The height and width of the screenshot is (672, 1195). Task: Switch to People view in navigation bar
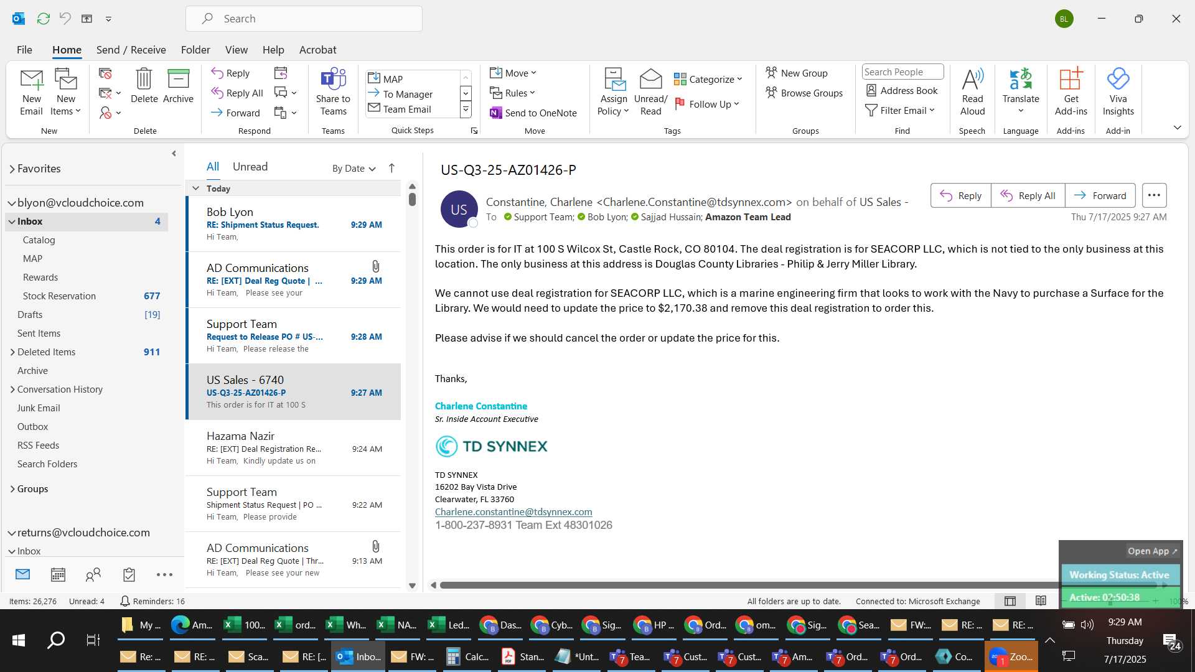tap(93, 574)
